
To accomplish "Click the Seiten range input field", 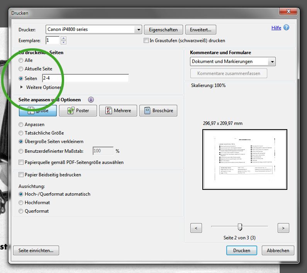I will (85, 78).
